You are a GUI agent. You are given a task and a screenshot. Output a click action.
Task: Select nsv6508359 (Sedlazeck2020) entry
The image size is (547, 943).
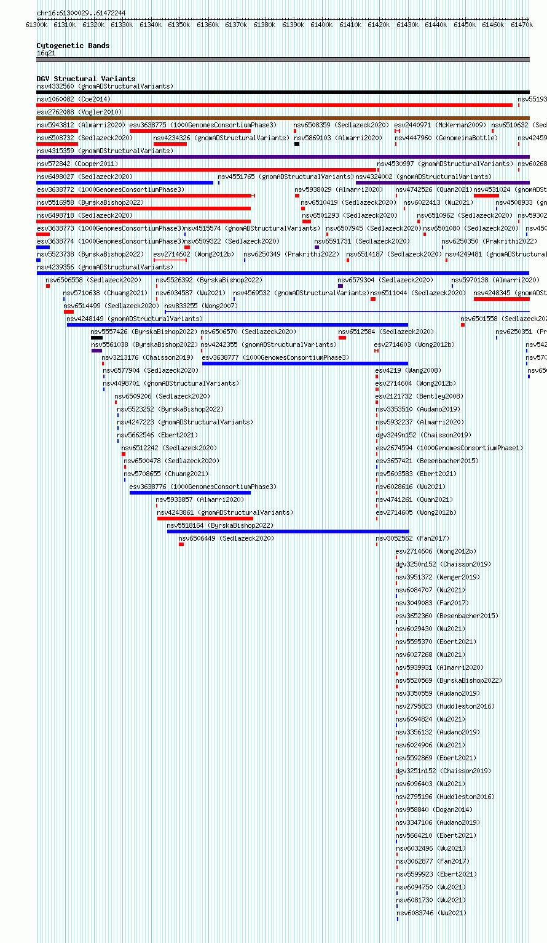pyautogui.click(x=341, y=125)
